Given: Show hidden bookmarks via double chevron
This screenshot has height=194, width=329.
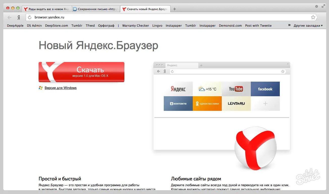Looking at the screenshot, I should pyautogui.click(x=289, y=25).
